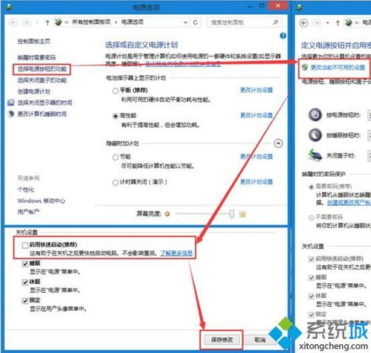Image resolution: width=371 pixels, height=353 pixels.
Task: Click bright sun icon right of brightness slider
Action: pyautogui.click(x=242, y=214)
